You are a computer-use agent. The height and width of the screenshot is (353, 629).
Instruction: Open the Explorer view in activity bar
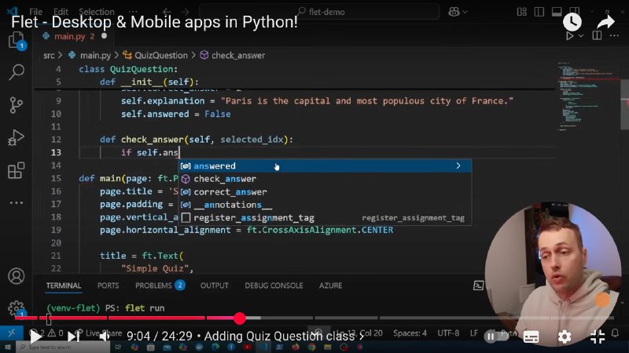coord(17,40)
